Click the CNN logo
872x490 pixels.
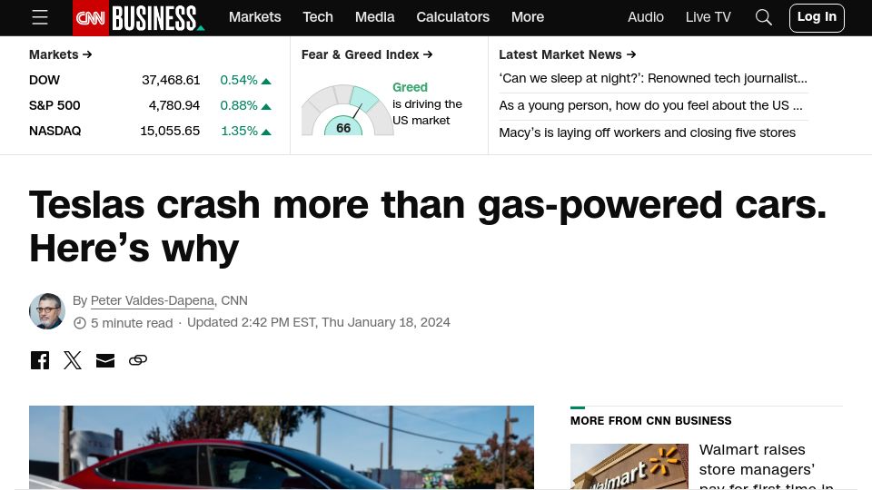91,18
